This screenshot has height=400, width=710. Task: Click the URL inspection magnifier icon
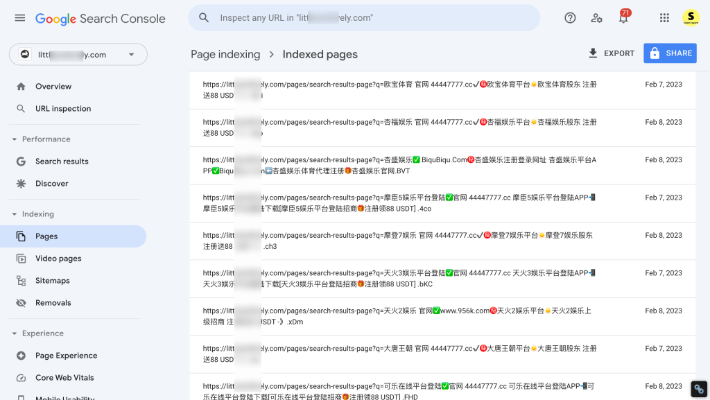(21, 109)
